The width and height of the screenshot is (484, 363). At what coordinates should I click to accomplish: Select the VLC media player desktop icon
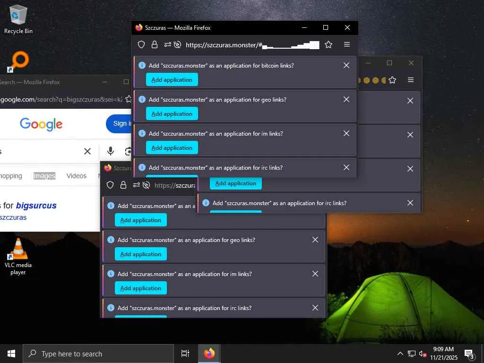[x=18, y=256]
